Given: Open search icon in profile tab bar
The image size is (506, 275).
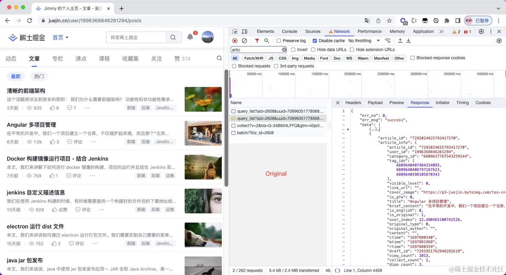Looking at the screenshot, I should pyautogui.click(x=219, y=59).
